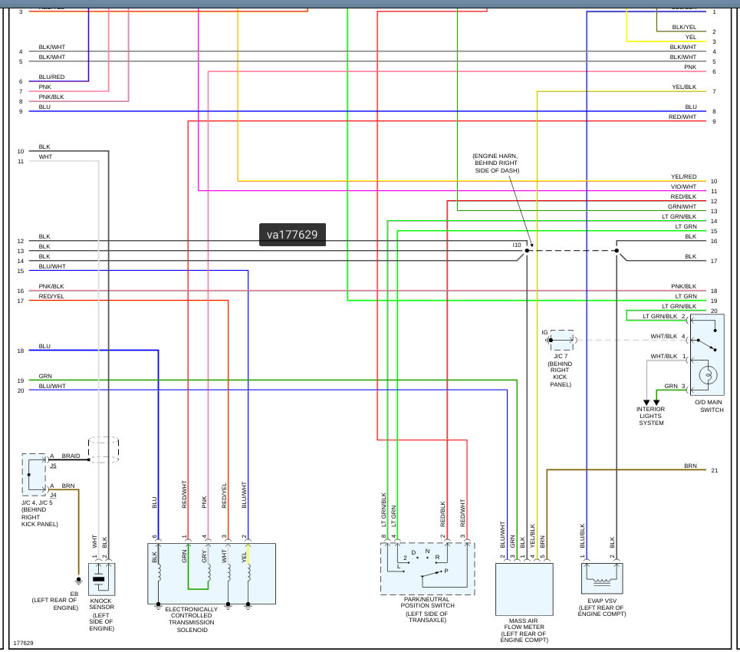Click the IG label near J/C 7

[x=544, y=332]
